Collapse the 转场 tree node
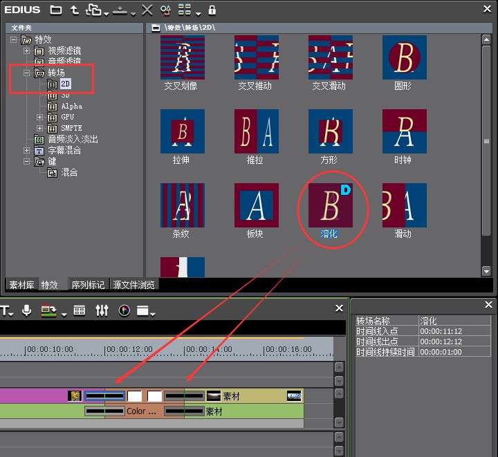 (26, 73)
